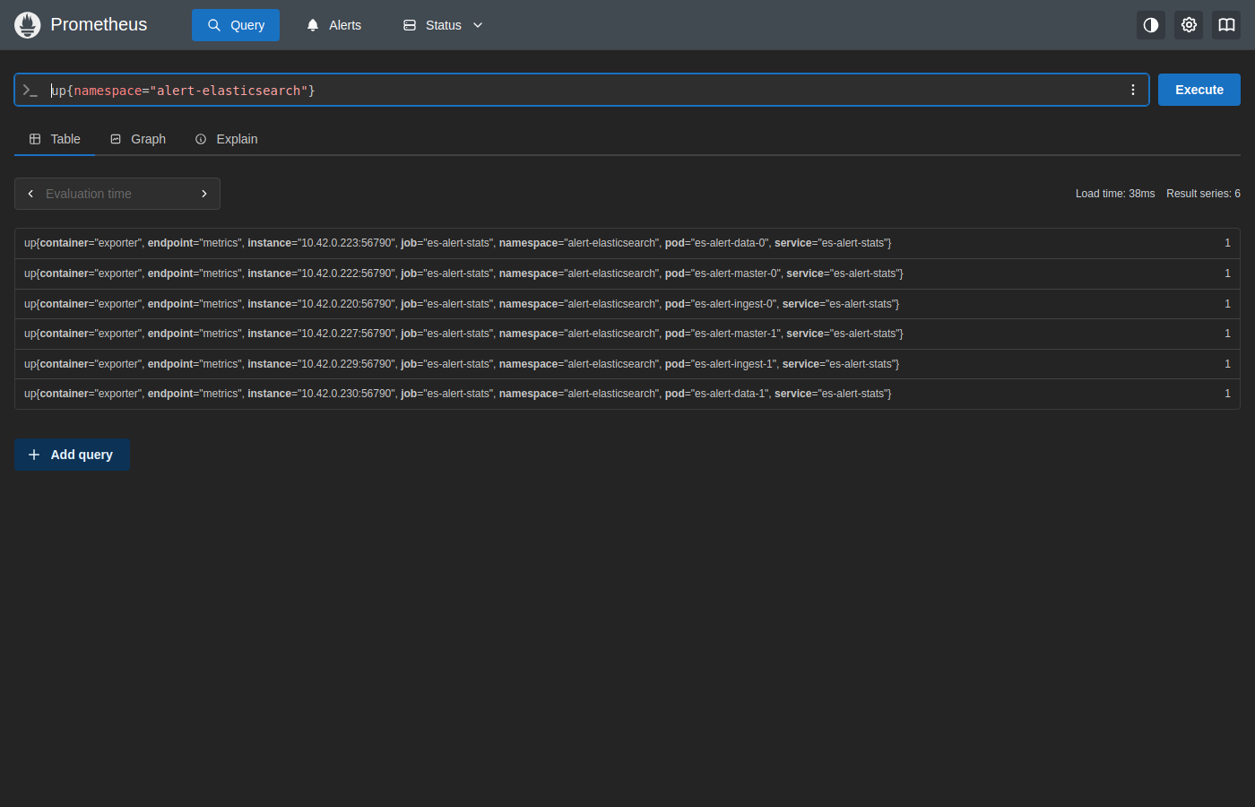Switch to the Explain tab

[227, 139]
